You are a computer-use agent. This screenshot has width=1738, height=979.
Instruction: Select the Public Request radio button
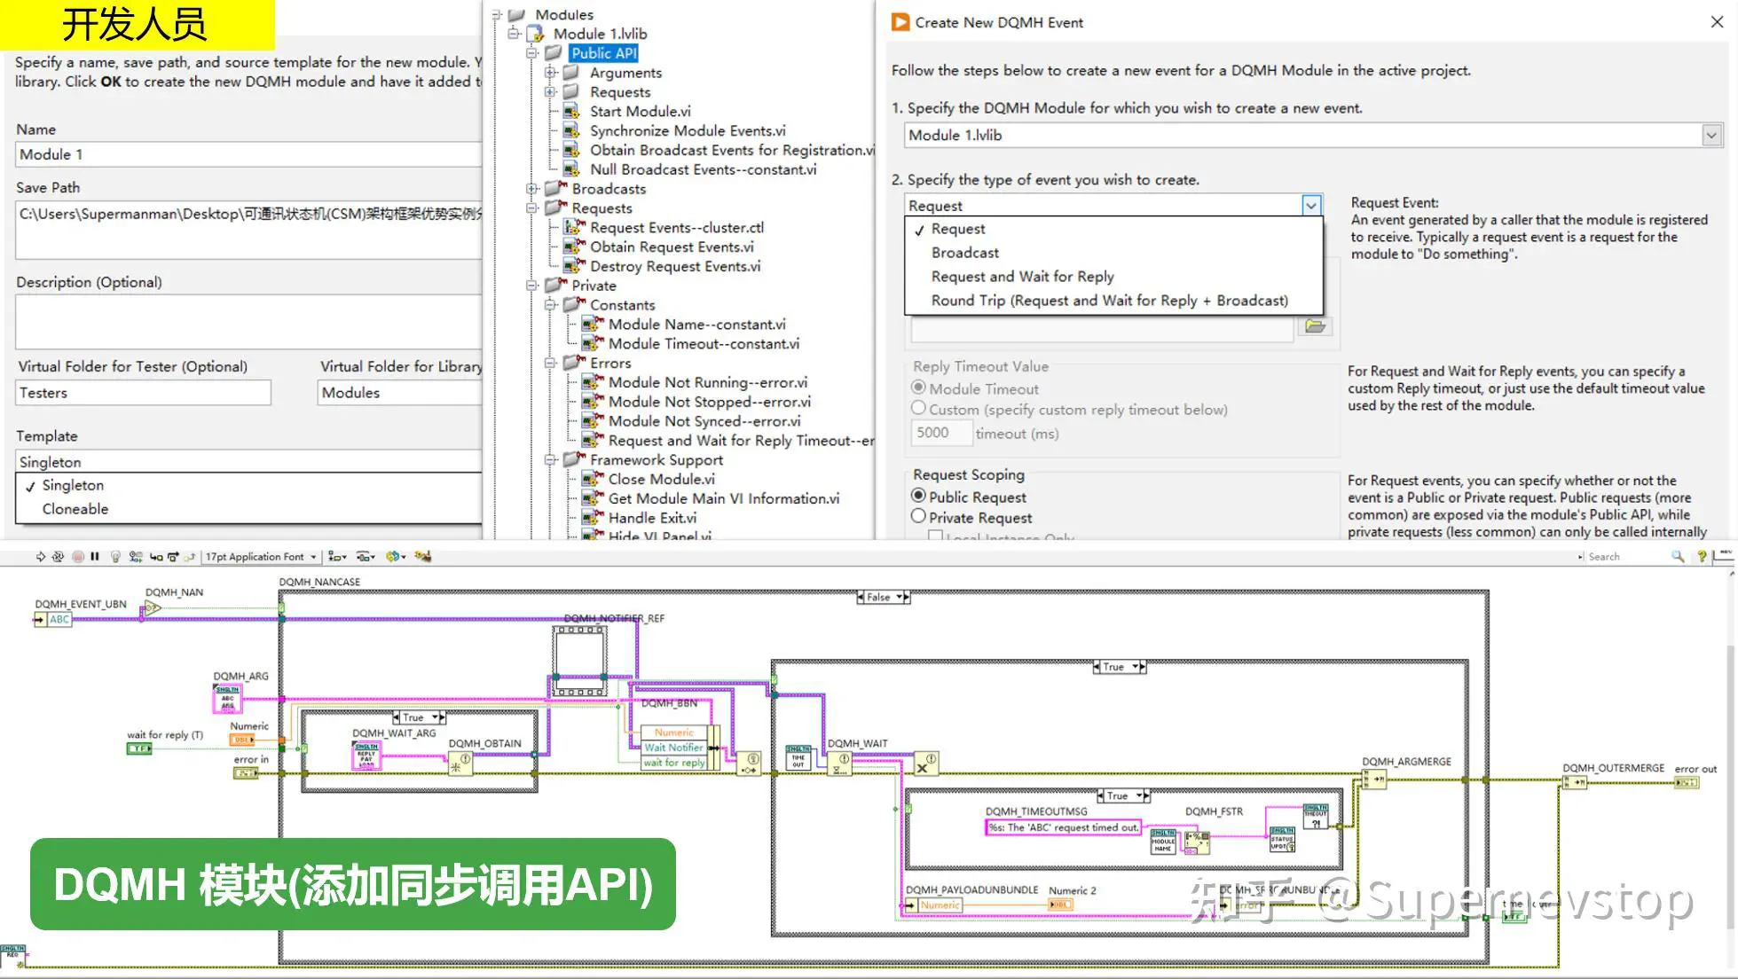click(x=919, y=496)
